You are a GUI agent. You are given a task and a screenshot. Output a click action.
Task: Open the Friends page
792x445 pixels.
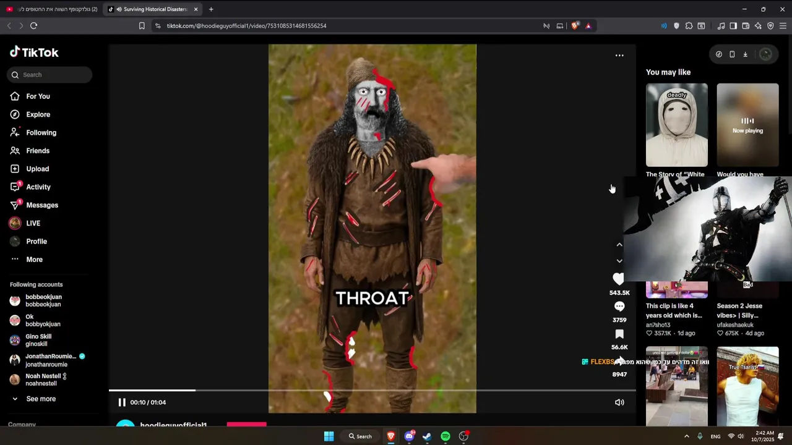[37, 151]
